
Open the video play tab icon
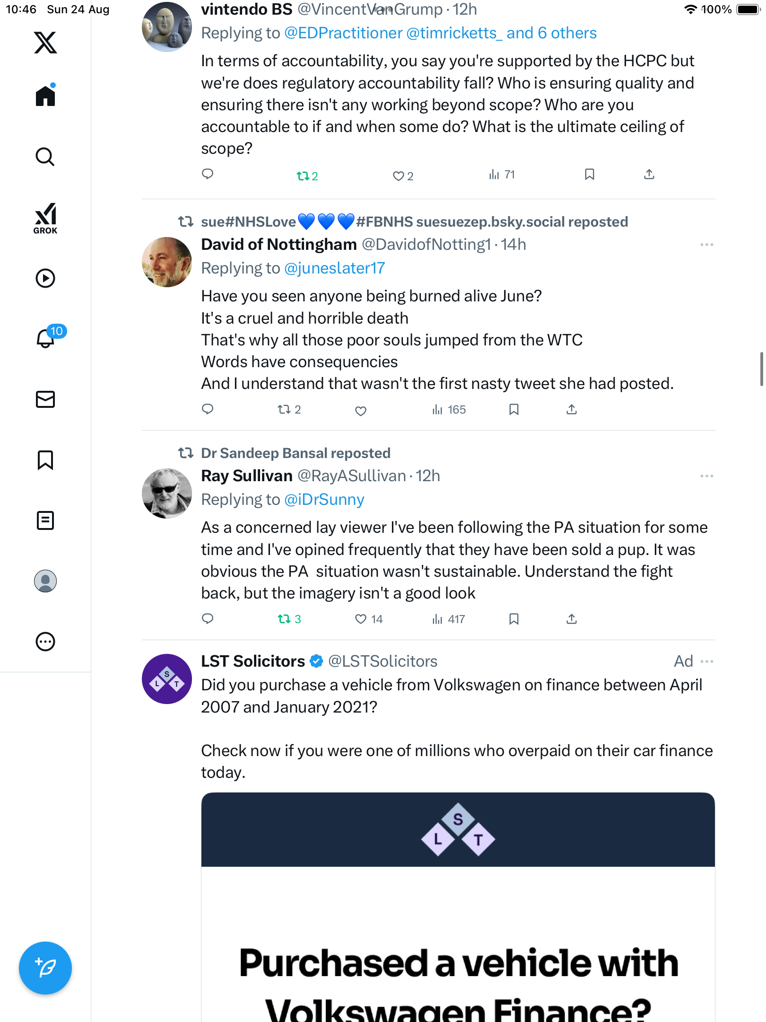click(45, 278)
